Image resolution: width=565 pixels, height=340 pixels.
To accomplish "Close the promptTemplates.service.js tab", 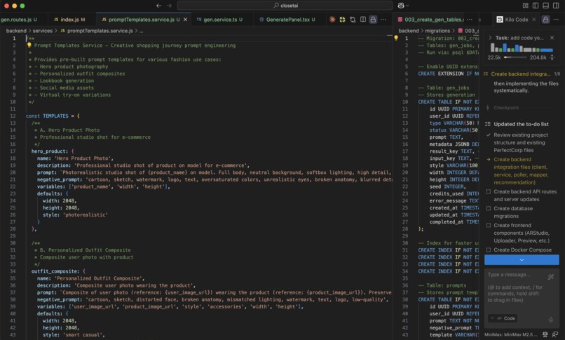I will click(185, 20).
